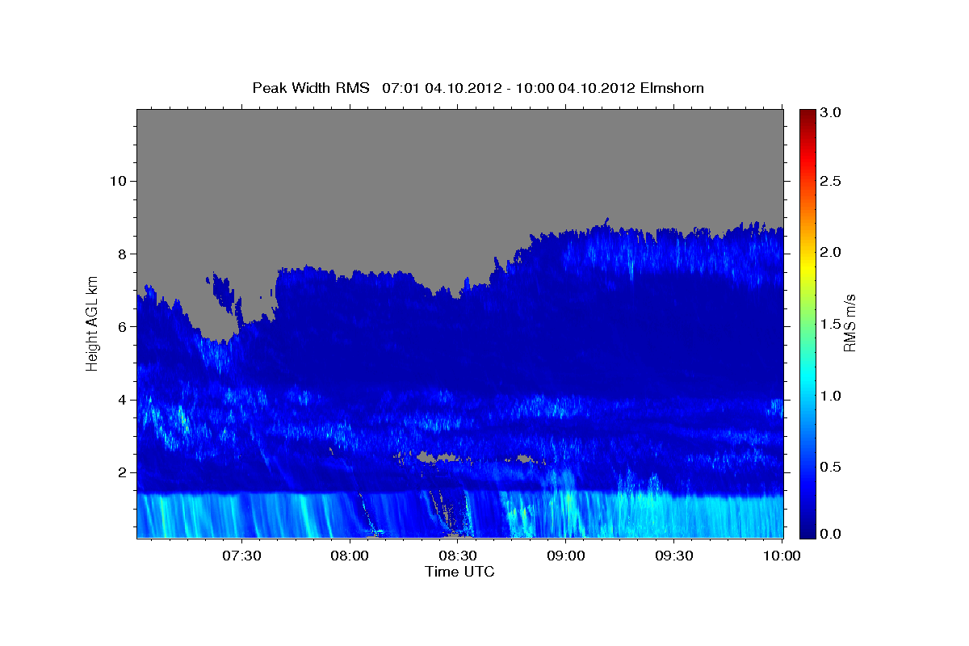The height and width of the screenshot is (646, 969).
Task: Click the cyan section of the colorbar
Action: (807, 375)
